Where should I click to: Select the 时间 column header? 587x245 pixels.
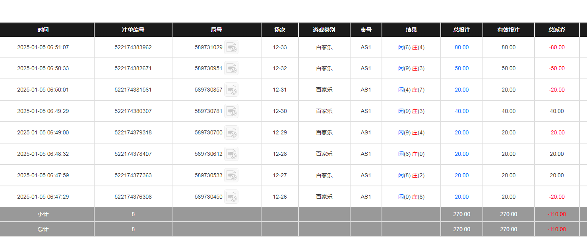pyautogui.click(x=43, y=30)
